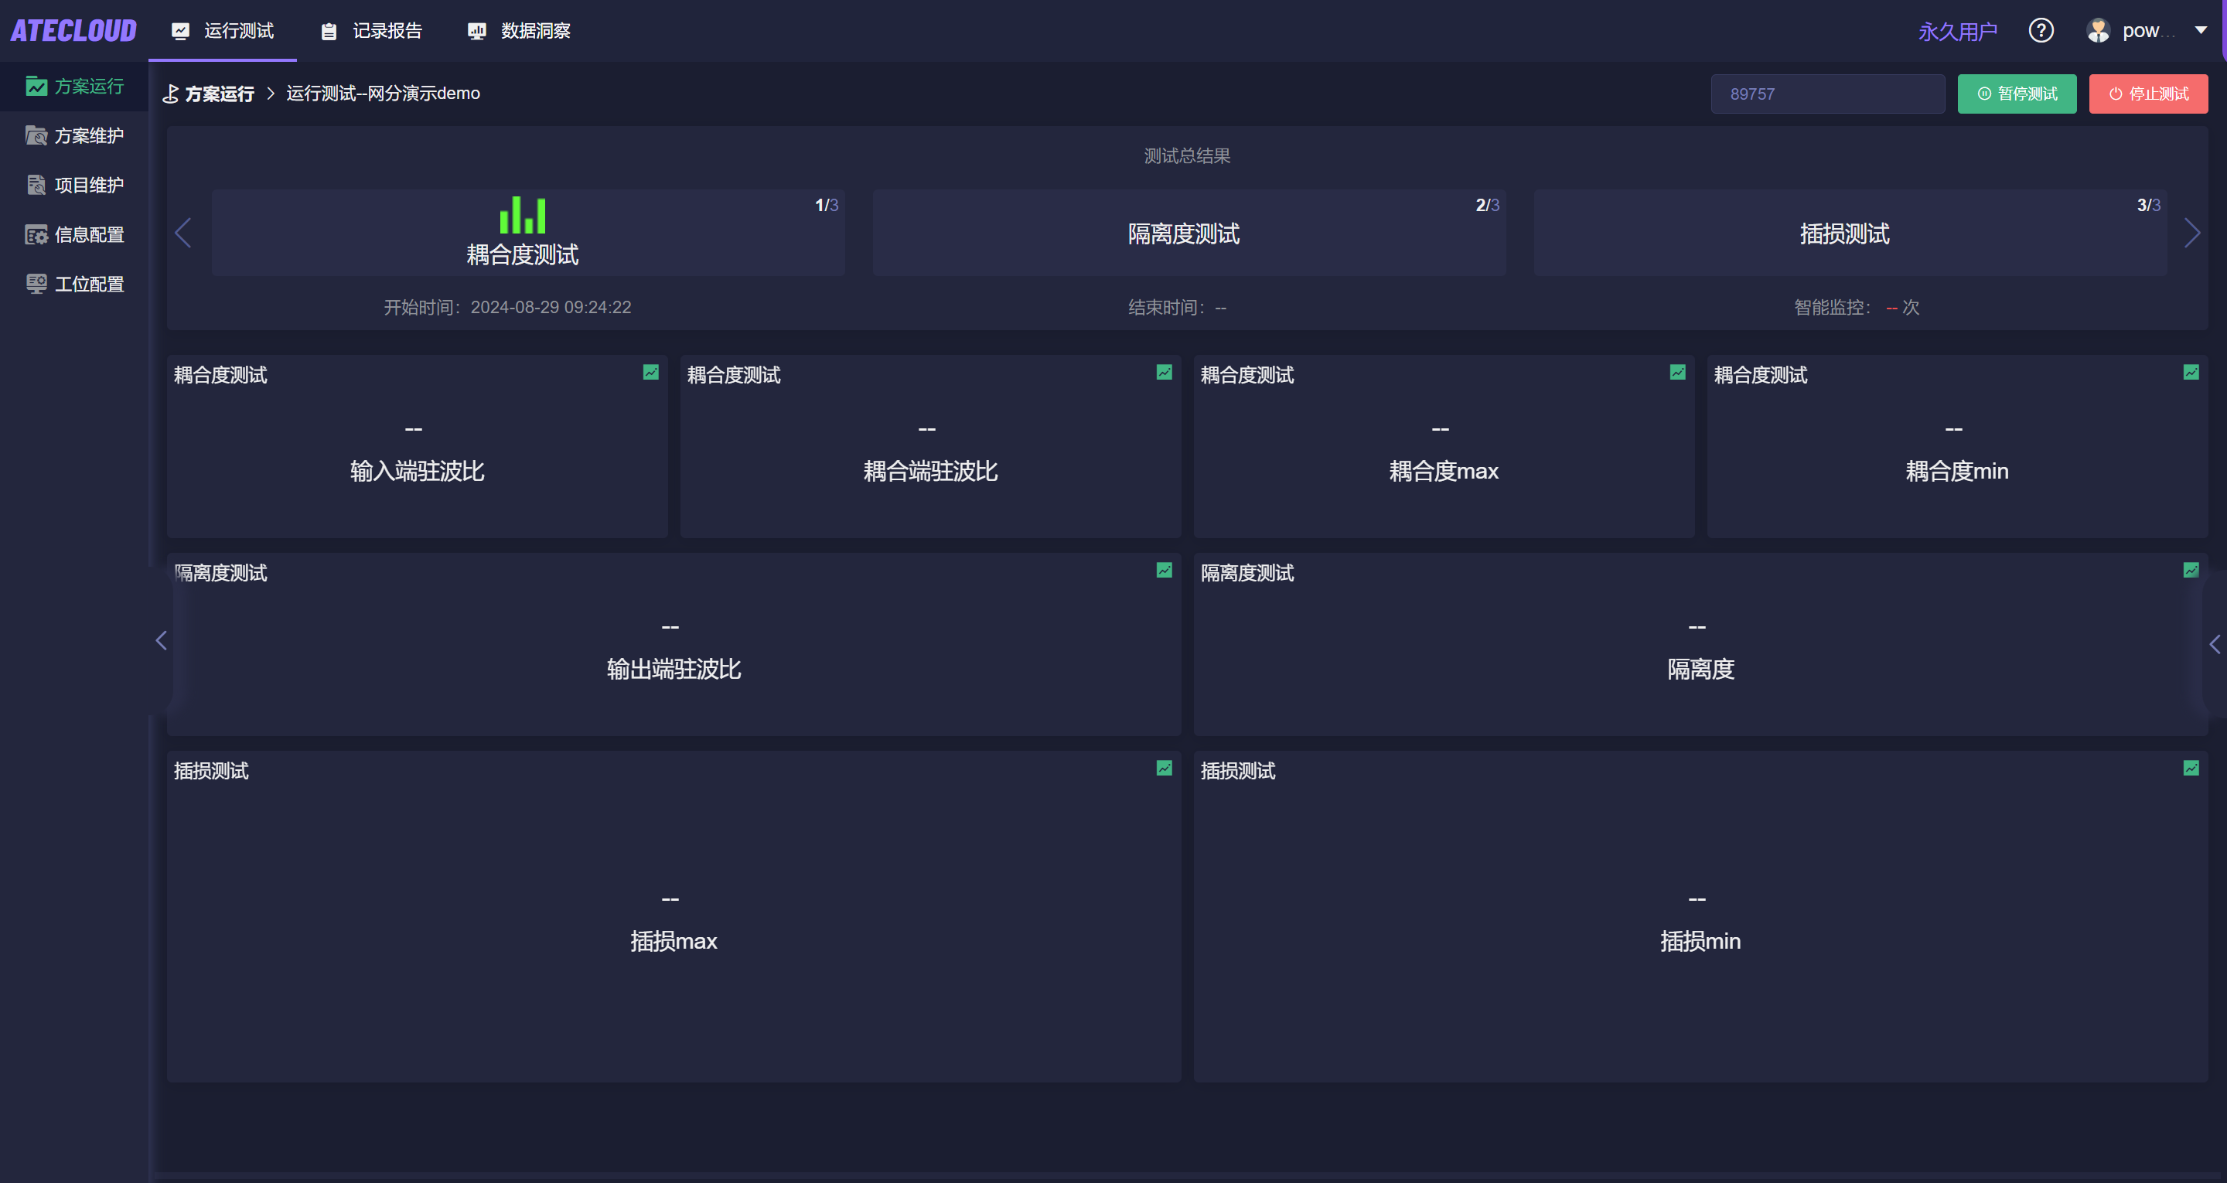
Task: Click the user avatar icon
Action: point(2098,31)
